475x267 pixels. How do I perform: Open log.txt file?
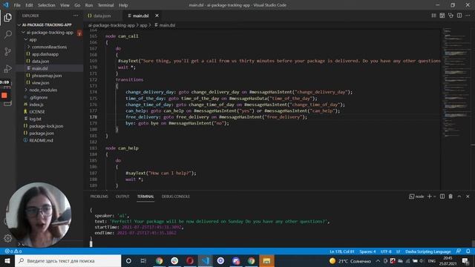[35, 119]
